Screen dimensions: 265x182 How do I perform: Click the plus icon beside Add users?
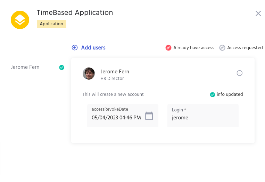pyautogui.click(x=75, y=48)
